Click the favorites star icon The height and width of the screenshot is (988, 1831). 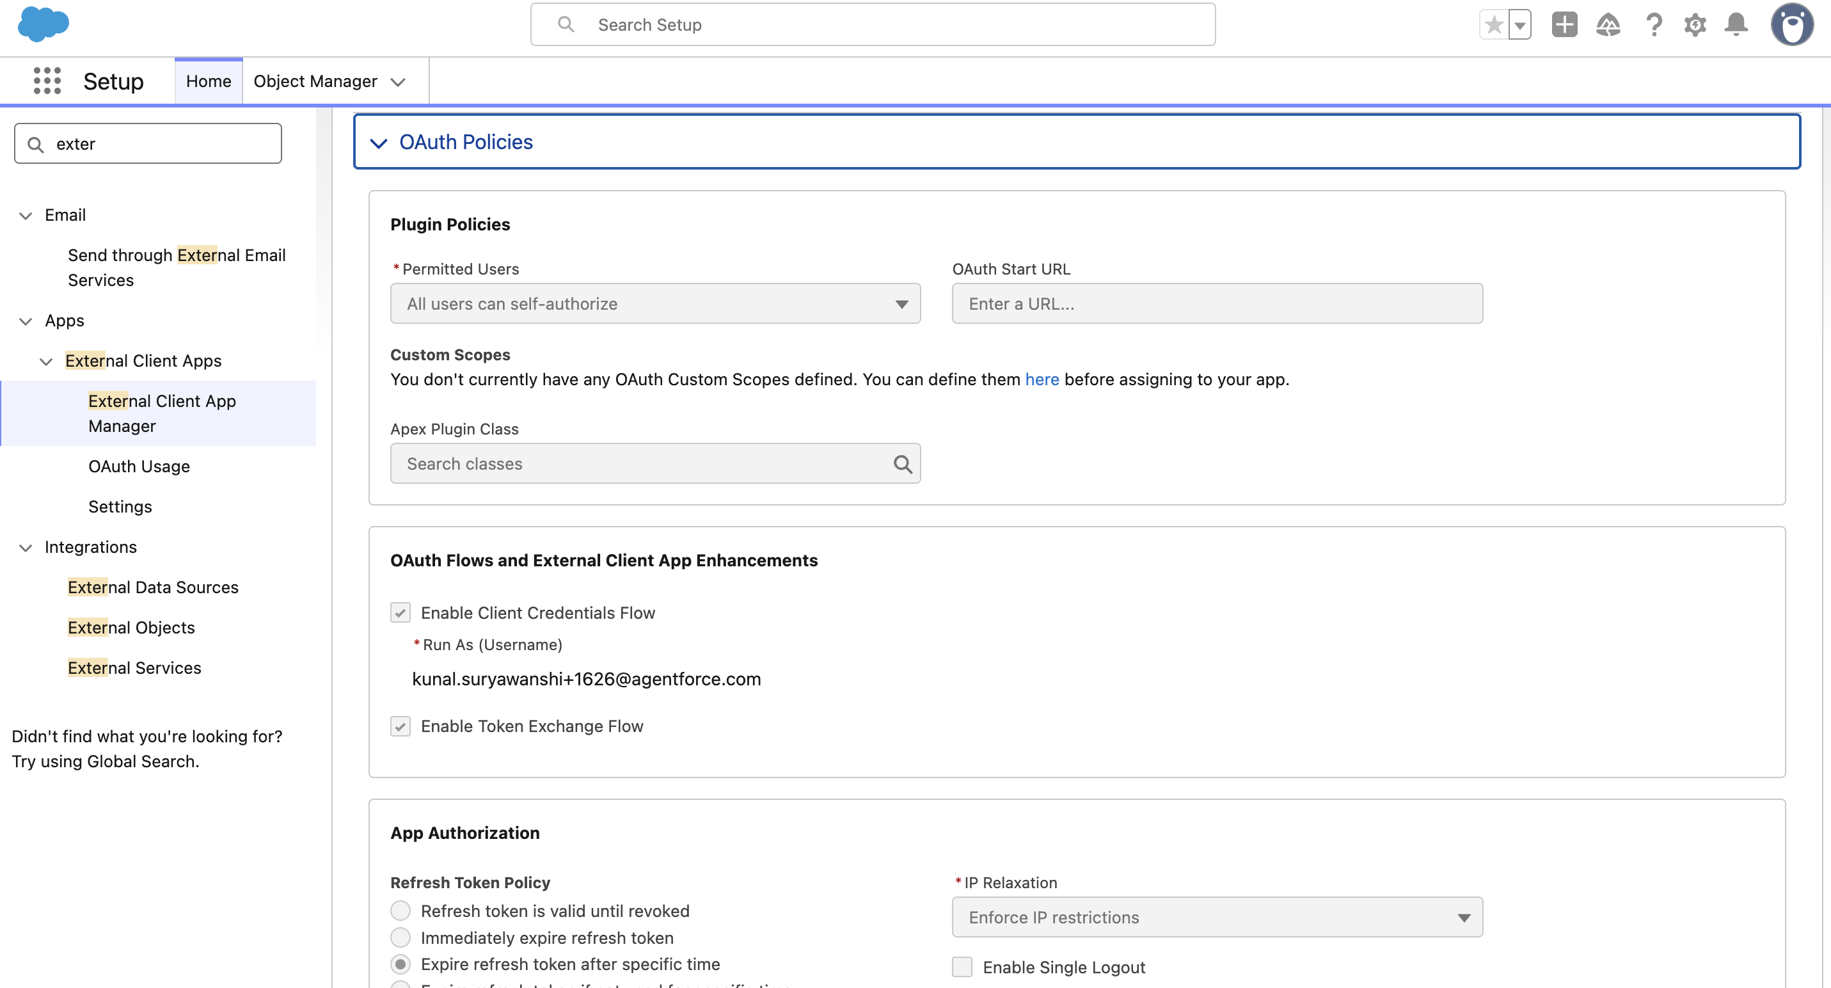[1493, 26]
